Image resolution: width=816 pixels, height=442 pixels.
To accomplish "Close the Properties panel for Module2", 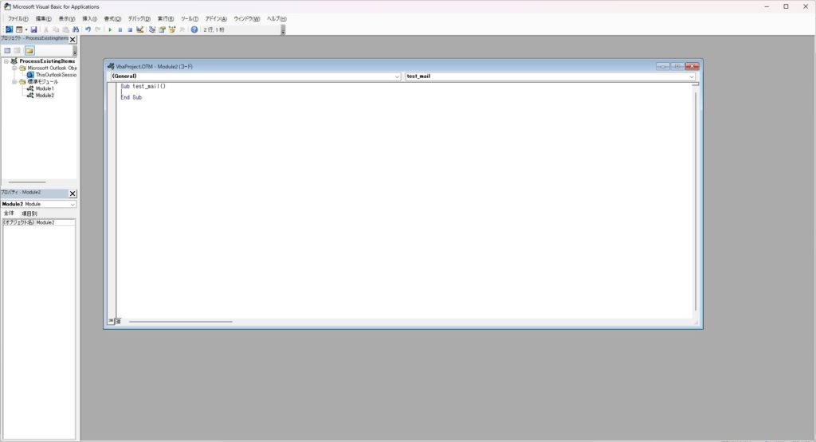I will tap(73, 193).
